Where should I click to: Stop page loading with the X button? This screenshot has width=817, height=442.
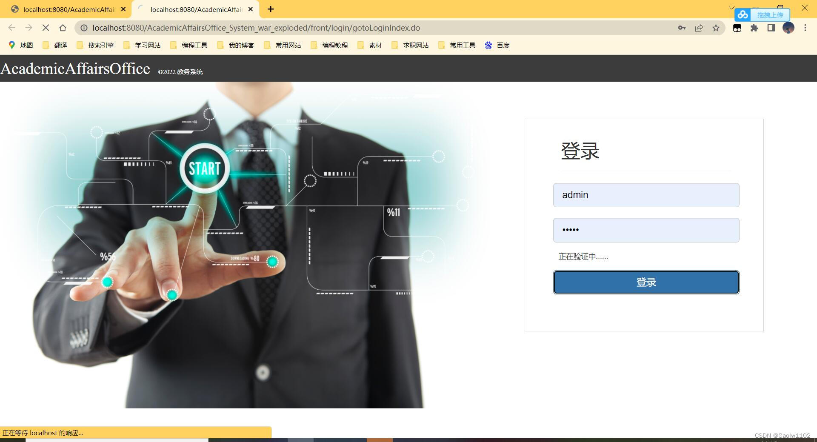[46, 28]
